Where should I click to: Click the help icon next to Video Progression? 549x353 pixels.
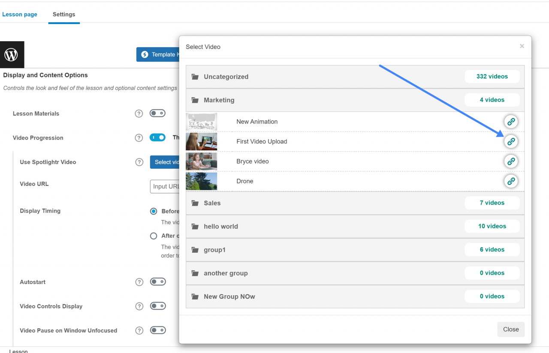coord(139,138)
